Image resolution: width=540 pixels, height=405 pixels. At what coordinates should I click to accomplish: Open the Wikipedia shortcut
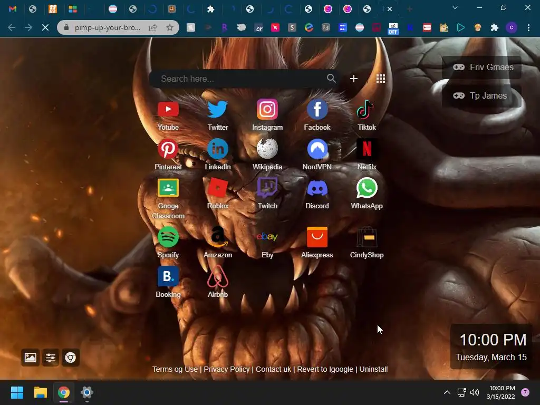(x=267, y=155)
